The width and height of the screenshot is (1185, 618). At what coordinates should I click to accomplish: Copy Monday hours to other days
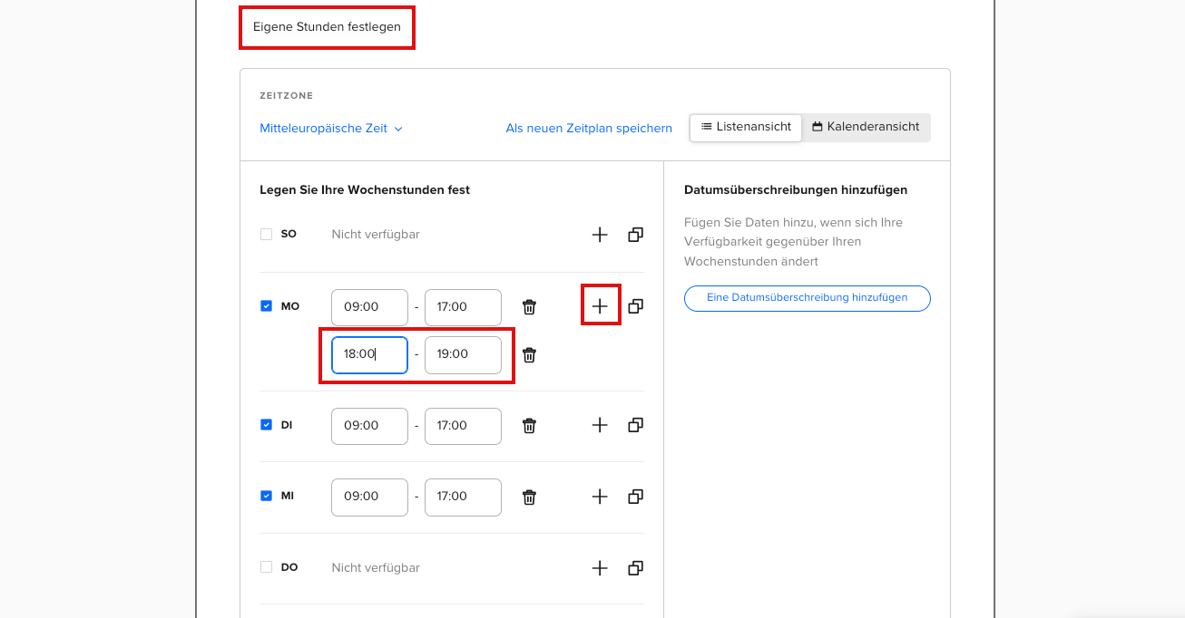click(x=635, y=306)
